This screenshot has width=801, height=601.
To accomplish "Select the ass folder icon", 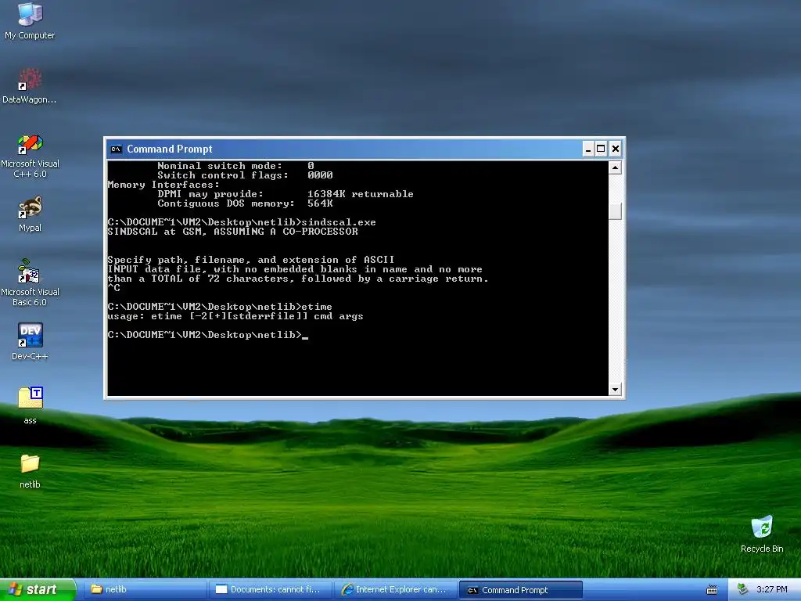I will tap(31, 405).
